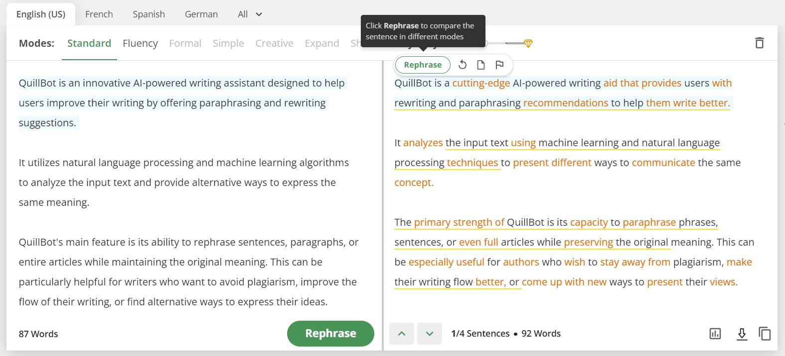Switch to the French language tab
Viewport: 785px width, 356px height.
(x=99, y=14)
